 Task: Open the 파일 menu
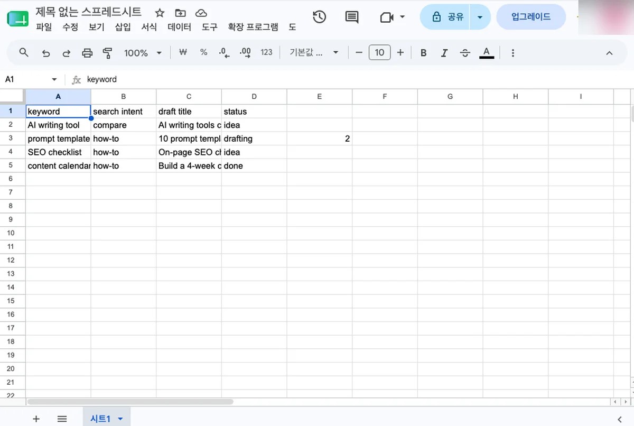(x=44, y=27)
